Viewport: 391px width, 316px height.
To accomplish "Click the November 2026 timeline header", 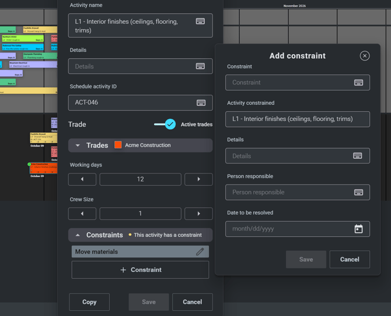I will tap(295, 6).
